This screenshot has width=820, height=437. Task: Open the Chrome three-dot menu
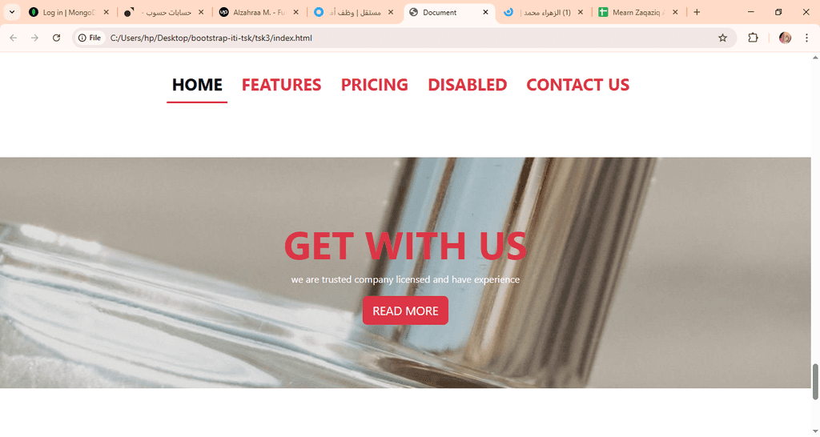pyautogui.click(x=806, y=38)
